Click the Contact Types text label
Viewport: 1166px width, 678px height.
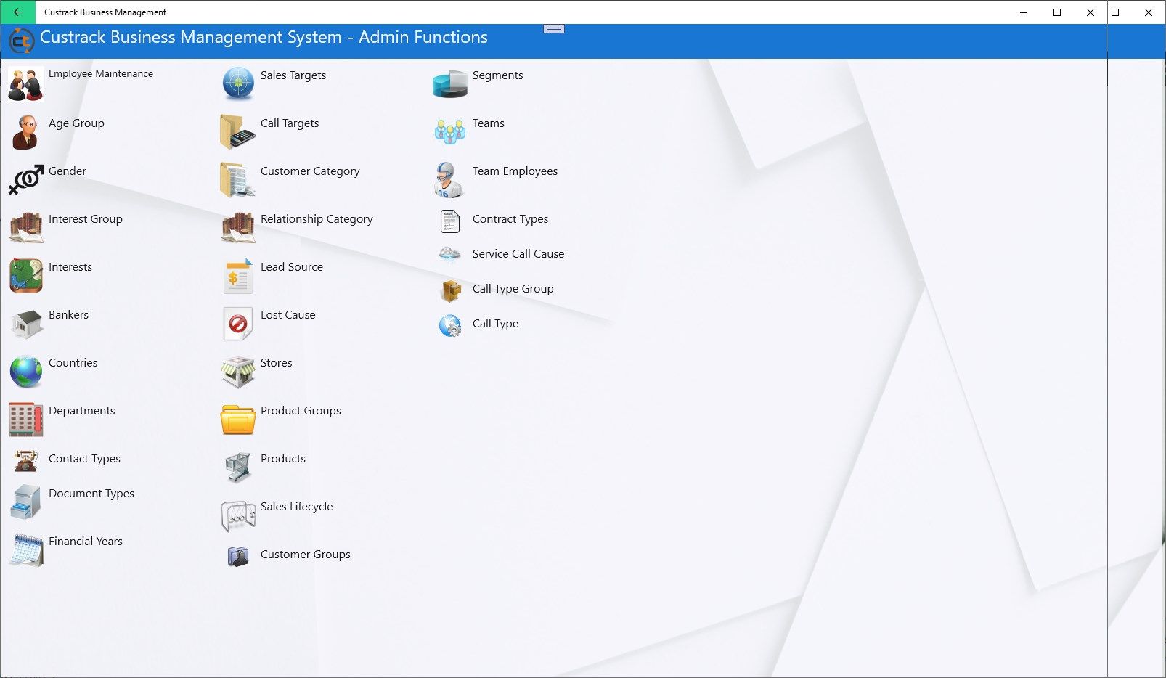click(84, 459)
